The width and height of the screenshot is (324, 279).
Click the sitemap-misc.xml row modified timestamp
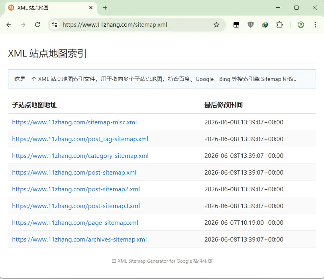pos(244,122)
